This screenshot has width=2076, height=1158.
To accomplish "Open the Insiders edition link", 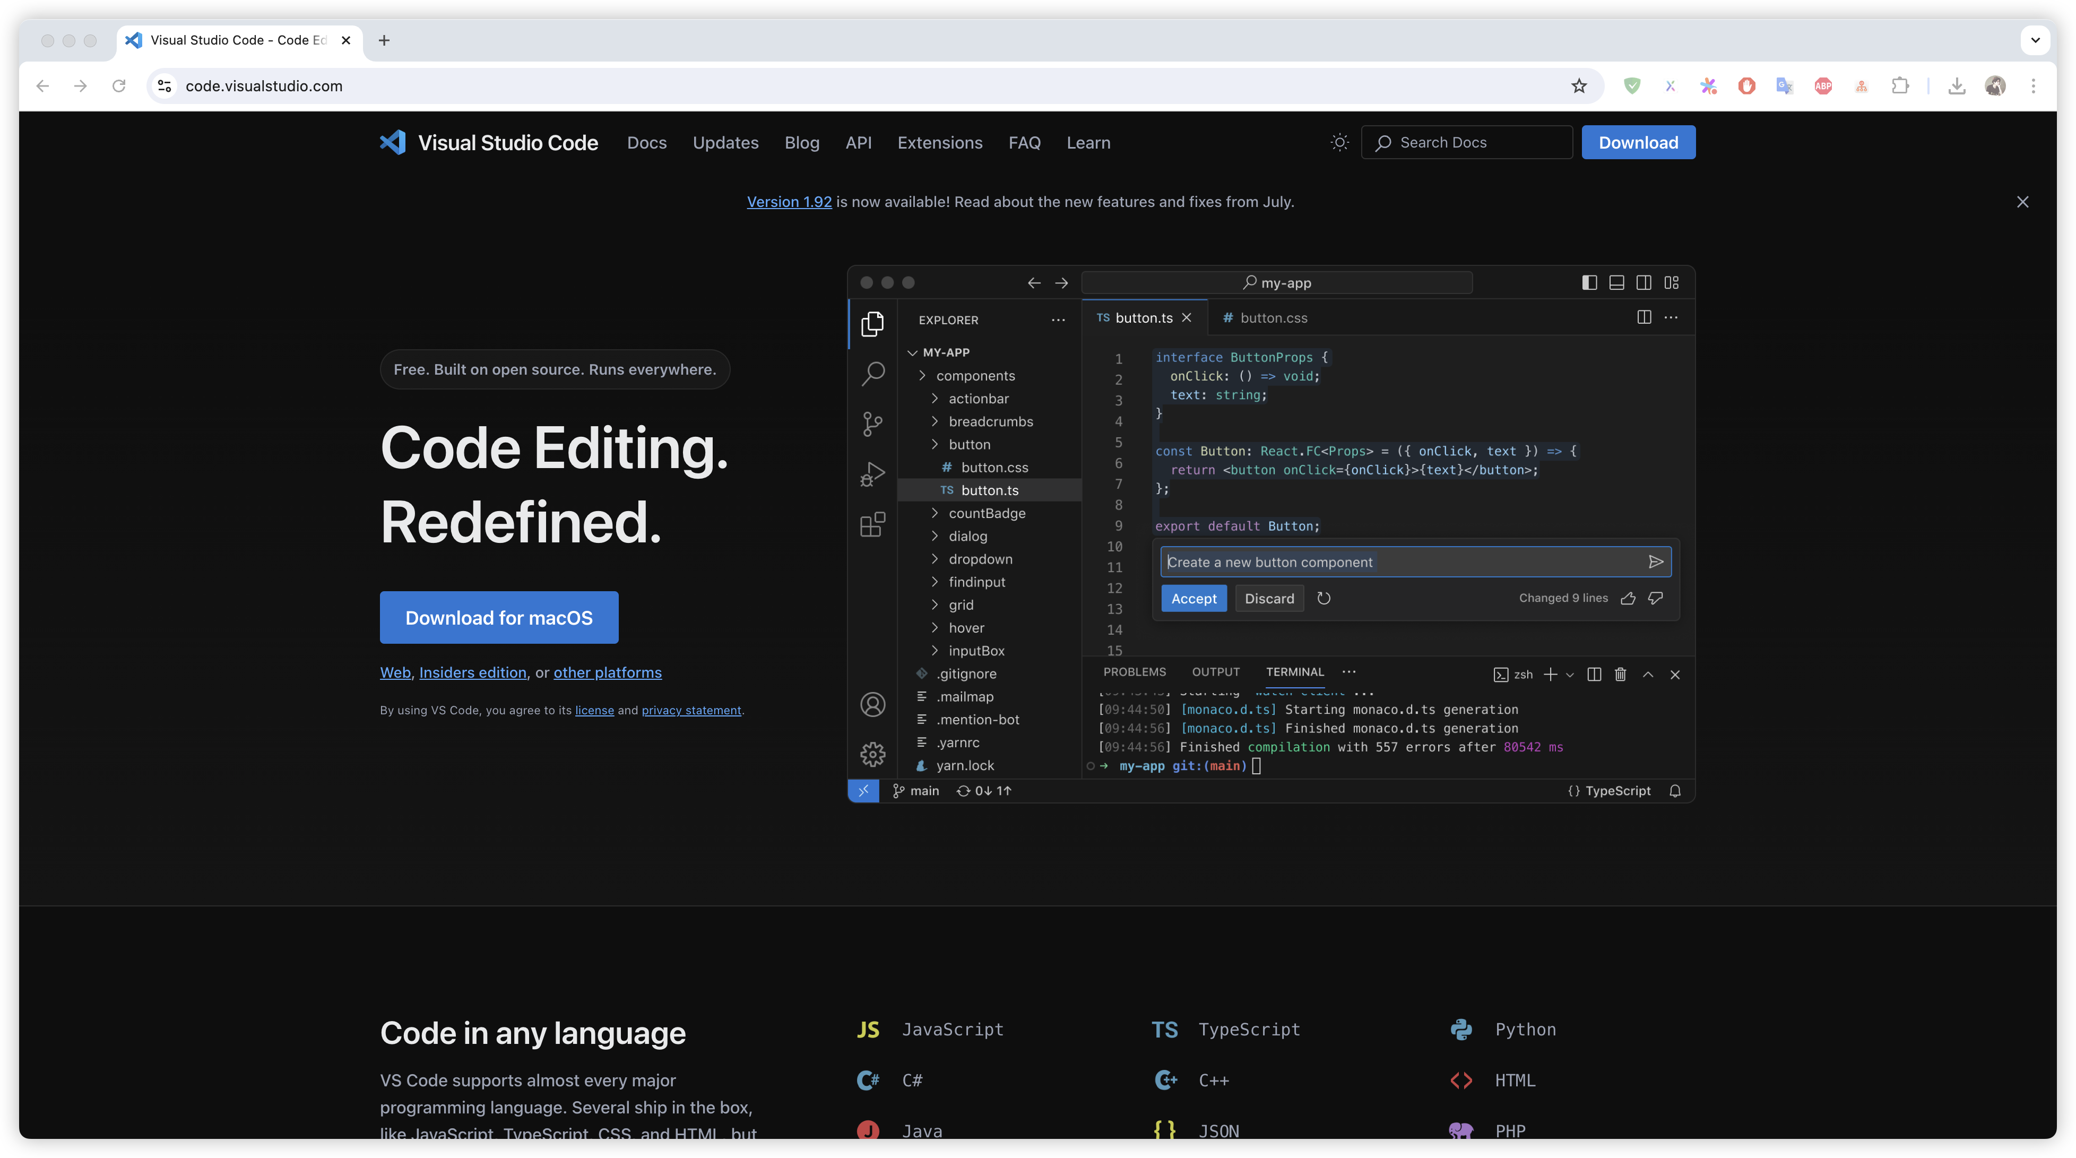I will [472, 672].
